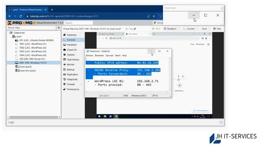260x146 pixels.
Task: Click reload in the VM's inner browser
Action: 106,38
